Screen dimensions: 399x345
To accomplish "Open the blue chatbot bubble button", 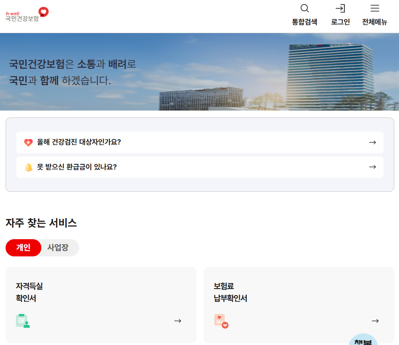I will [363, 339].
